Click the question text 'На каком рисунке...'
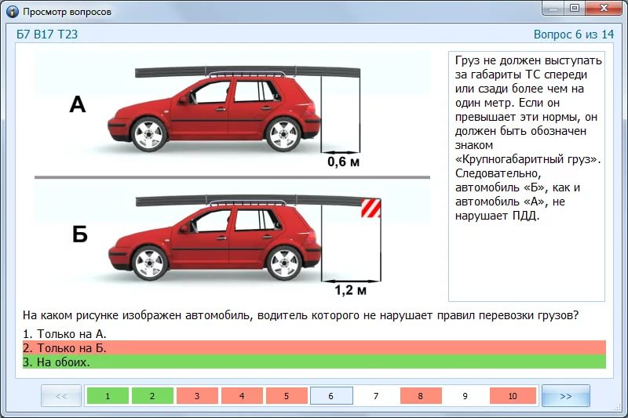This screenshot has width=628, height=418. point(301,315)
